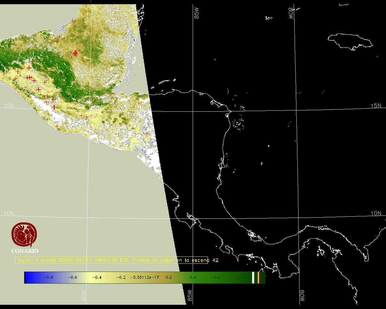Select the dense cluster of red hotspot crosses
Image resolution: width=386 pixels, height=309 pixels.
[x=75, y=54]
